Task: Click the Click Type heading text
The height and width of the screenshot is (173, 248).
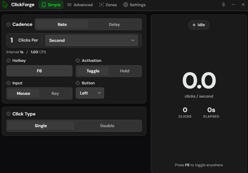Action: 24,114
